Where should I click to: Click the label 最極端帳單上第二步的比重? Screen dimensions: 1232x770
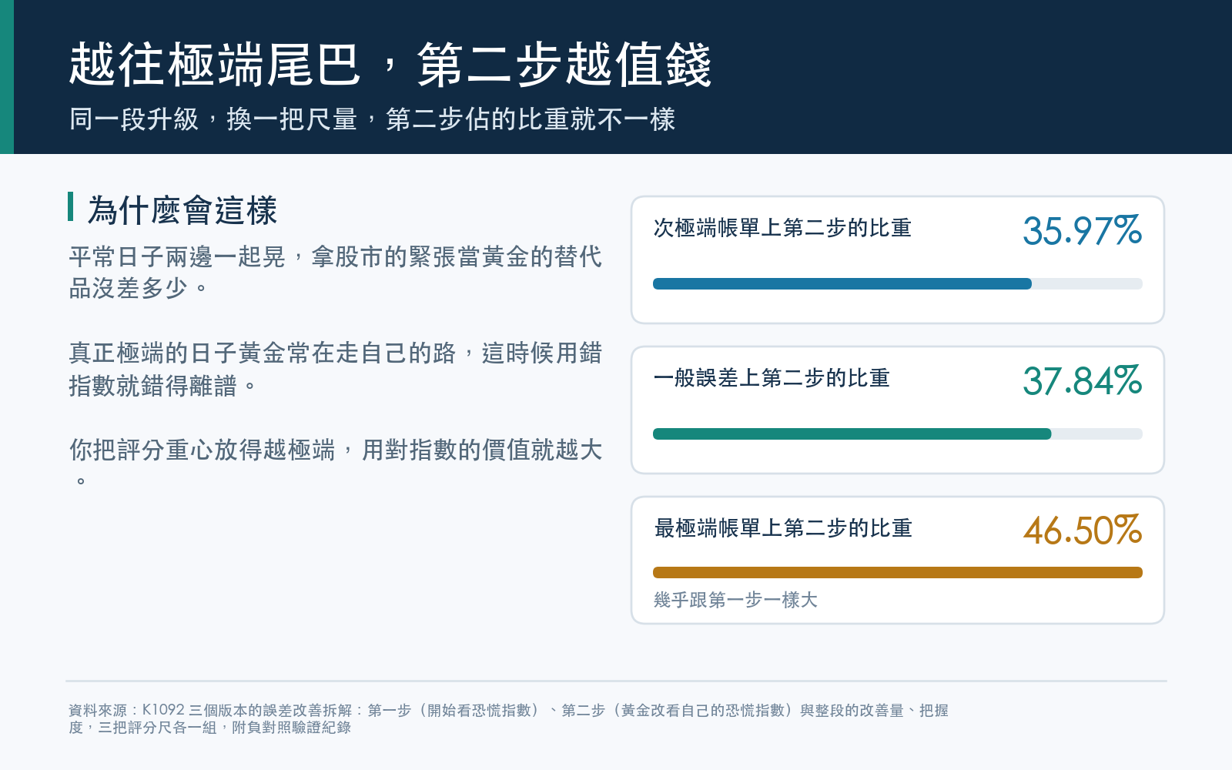coord(782,528)
